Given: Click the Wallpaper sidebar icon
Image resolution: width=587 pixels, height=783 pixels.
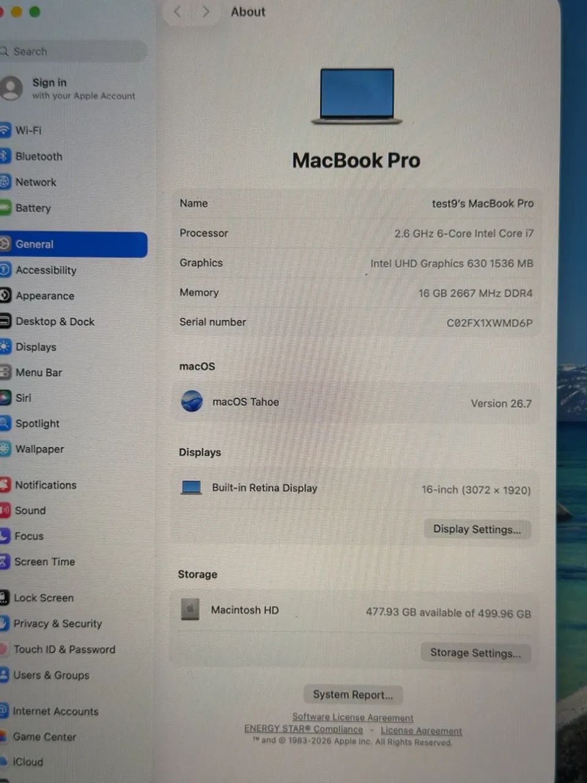Looking at the screenshot, I should [x=5, y=449].
